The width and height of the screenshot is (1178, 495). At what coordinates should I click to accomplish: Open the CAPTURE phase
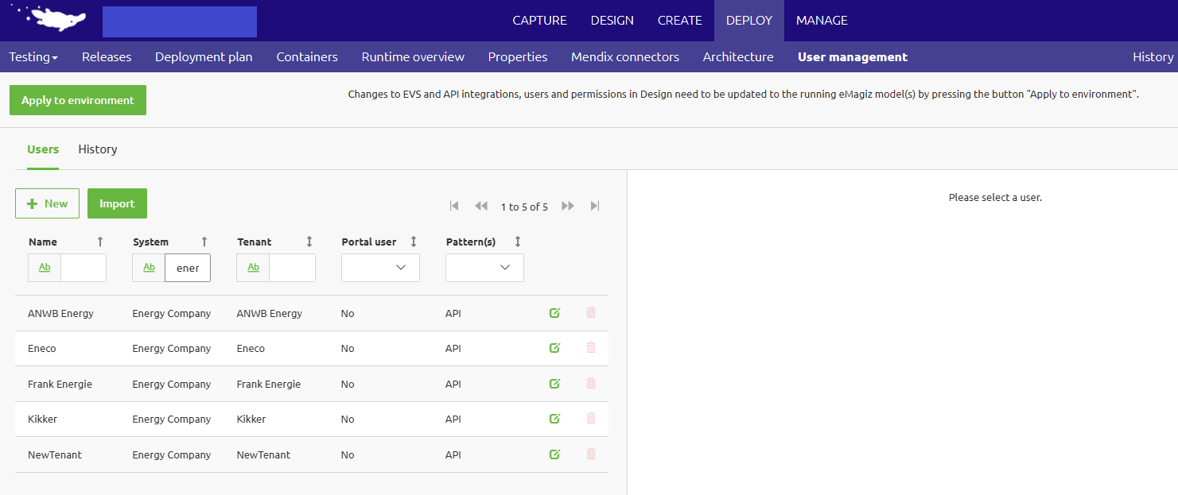[539, 21]
